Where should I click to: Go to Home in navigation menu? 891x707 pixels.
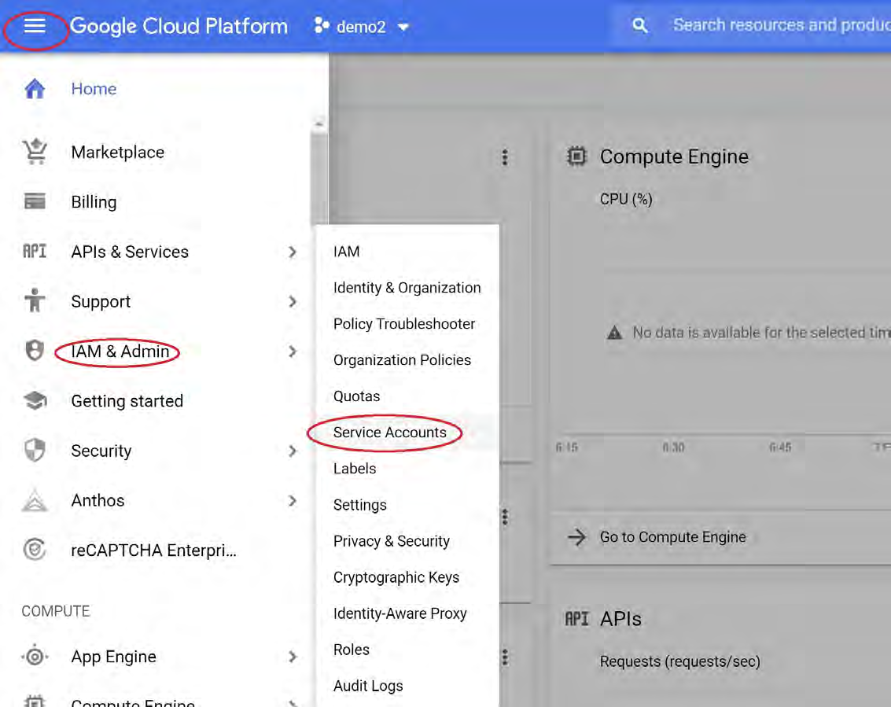pos(94,89)
